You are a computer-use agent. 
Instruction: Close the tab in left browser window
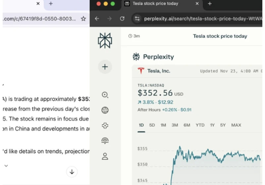coord(38,4)
